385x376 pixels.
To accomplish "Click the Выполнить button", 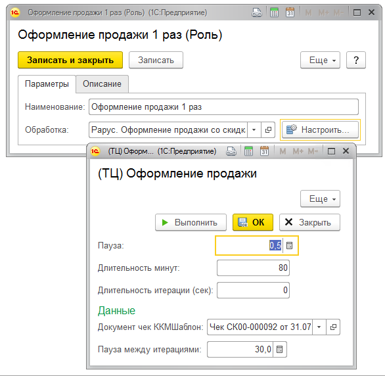I will coord(191,222).
